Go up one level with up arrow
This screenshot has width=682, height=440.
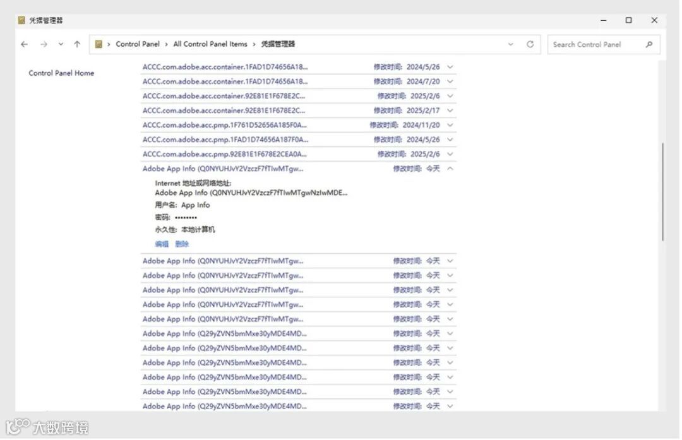[x=77, y=44]
